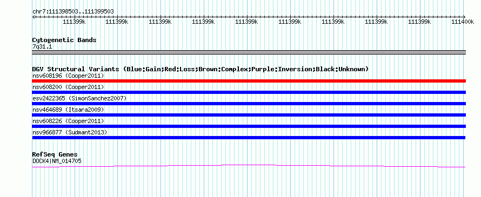The image size is (481, 197).
Task: Click the blue esv2422365 gain bar
Action: pyautogui.click(x=249, y=104)
